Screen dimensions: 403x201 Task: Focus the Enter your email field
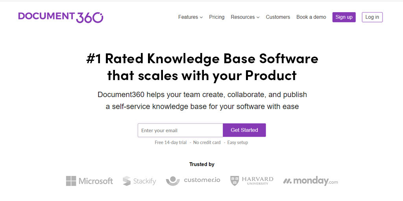point(180,130)
